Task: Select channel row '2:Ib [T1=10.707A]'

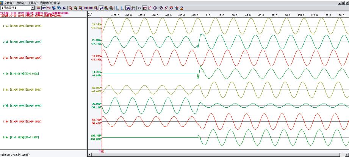Action: tap(22, 42)
